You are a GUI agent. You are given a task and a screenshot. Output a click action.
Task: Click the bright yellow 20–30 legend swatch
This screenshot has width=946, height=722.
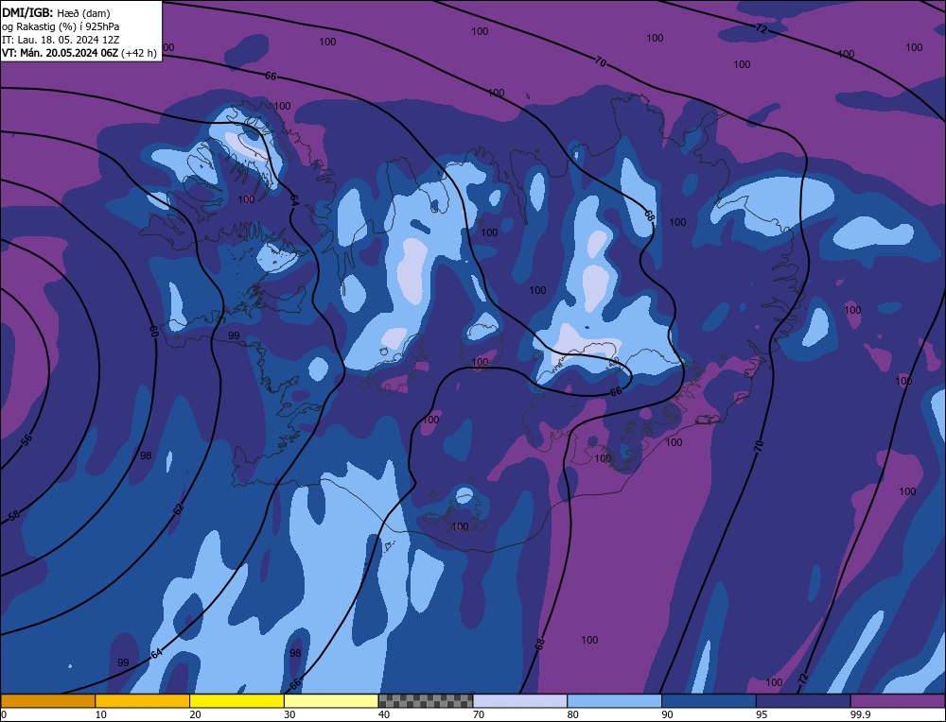(236, 701)
